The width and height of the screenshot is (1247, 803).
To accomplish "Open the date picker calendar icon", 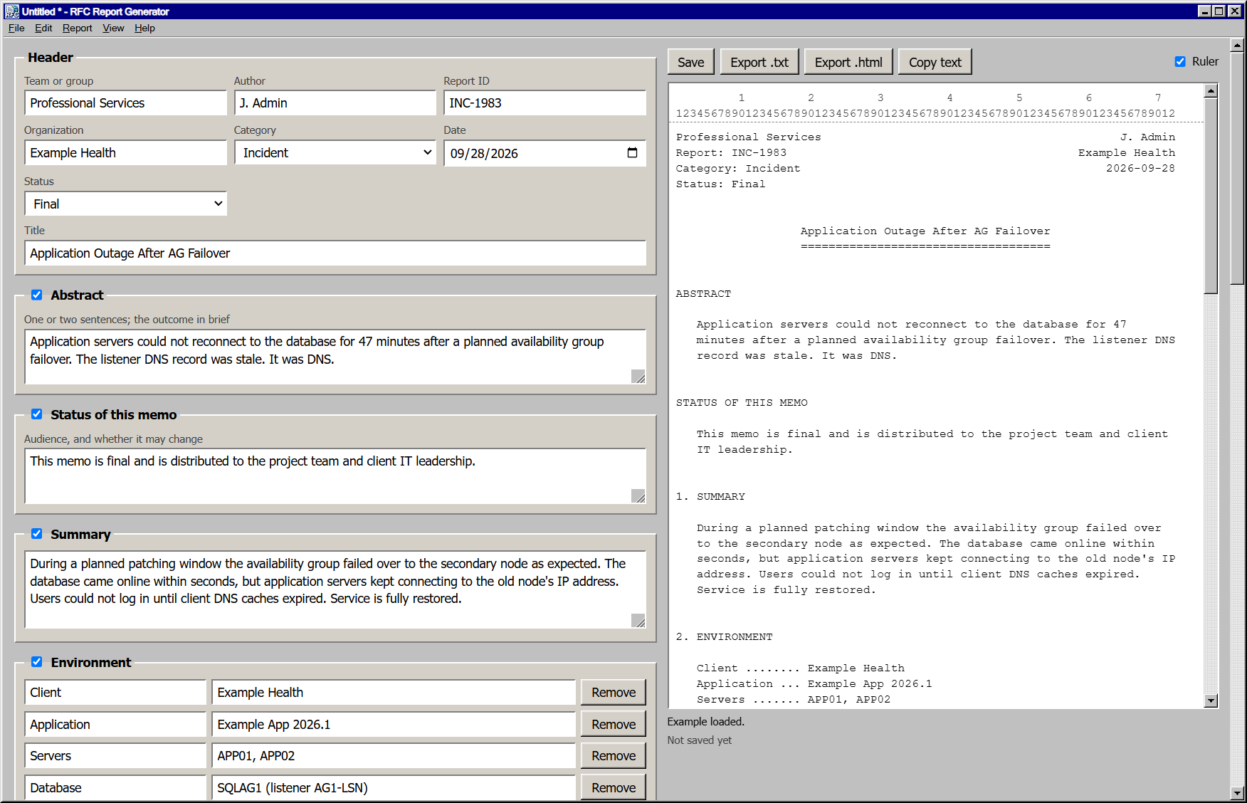I will click(x=632, y=153).
